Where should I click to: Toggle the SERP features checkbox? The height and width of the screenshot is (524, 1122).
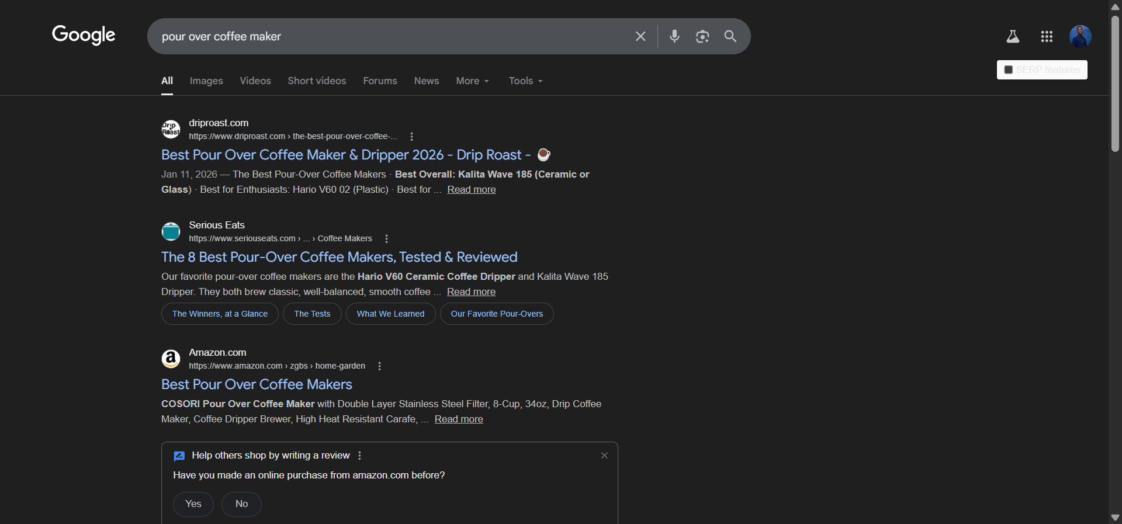1009,70
